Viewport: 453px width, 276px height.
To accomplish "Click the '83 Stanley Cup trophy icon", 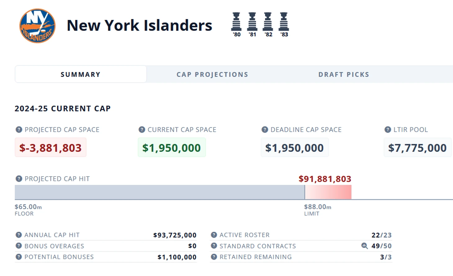I will [x=284, y=22].
